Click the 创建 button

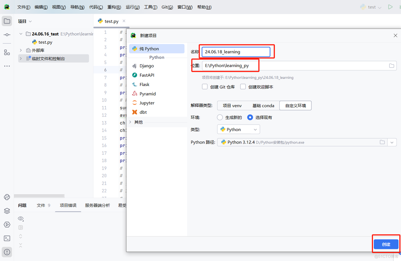[386, 244]
